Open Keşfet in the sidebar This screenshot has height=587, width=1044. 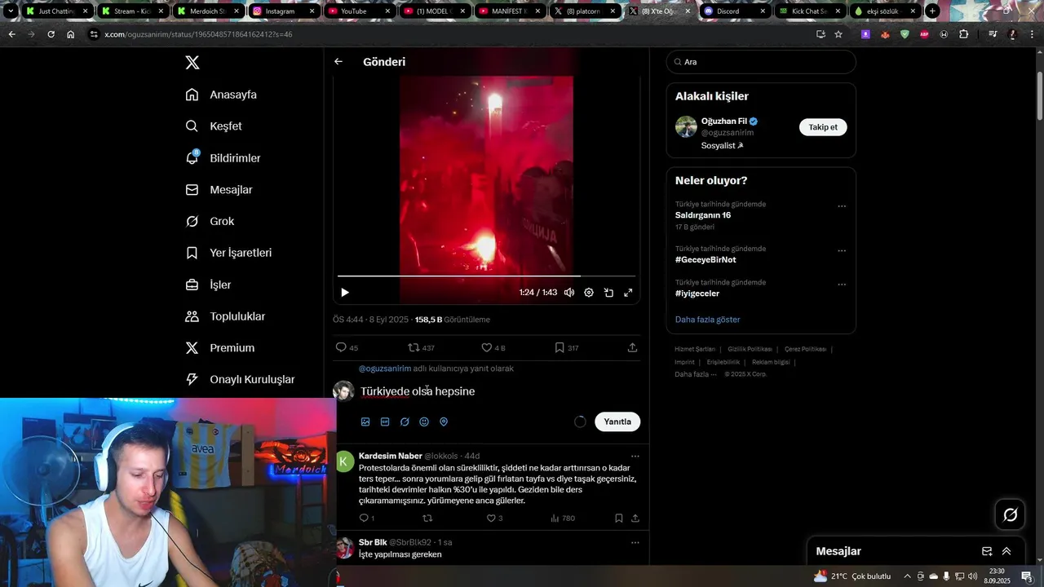tap(214, 126)
